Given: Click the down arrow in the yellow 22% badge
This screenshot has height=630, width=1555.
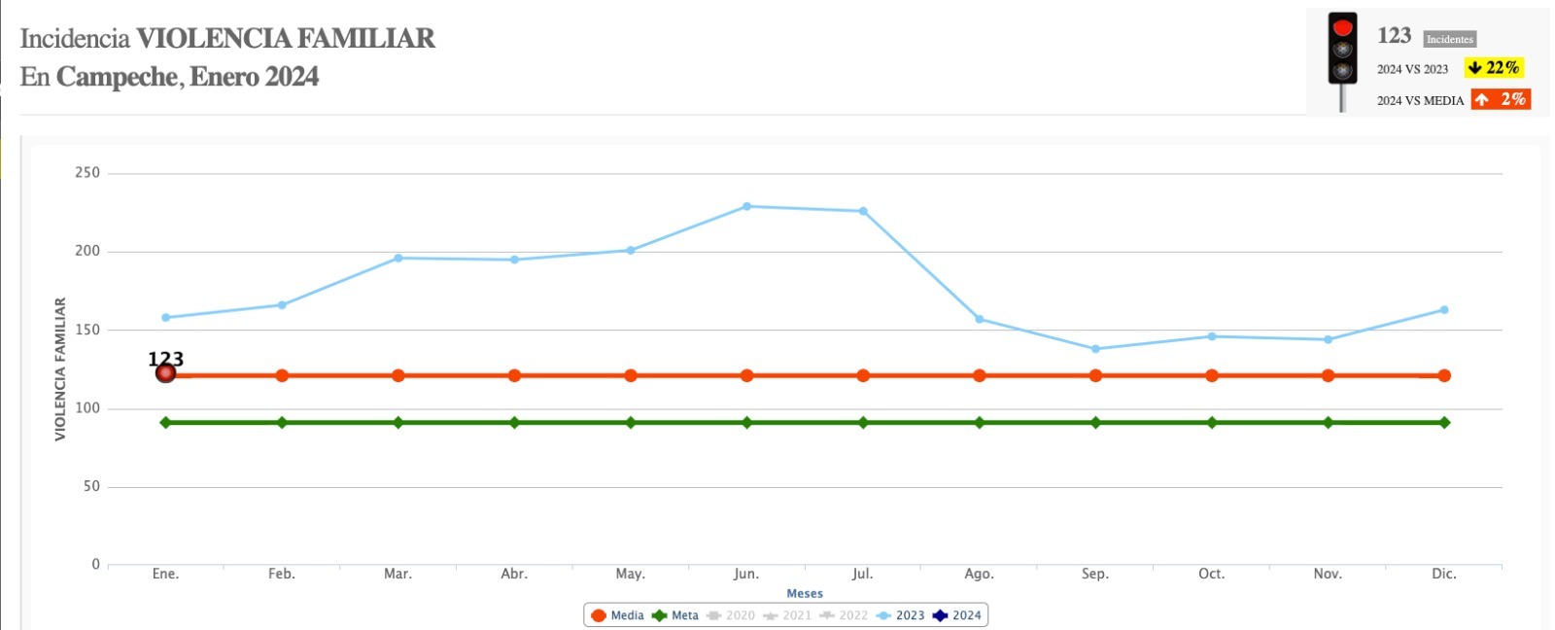Looking at the screenshot, I should 1474,67.
